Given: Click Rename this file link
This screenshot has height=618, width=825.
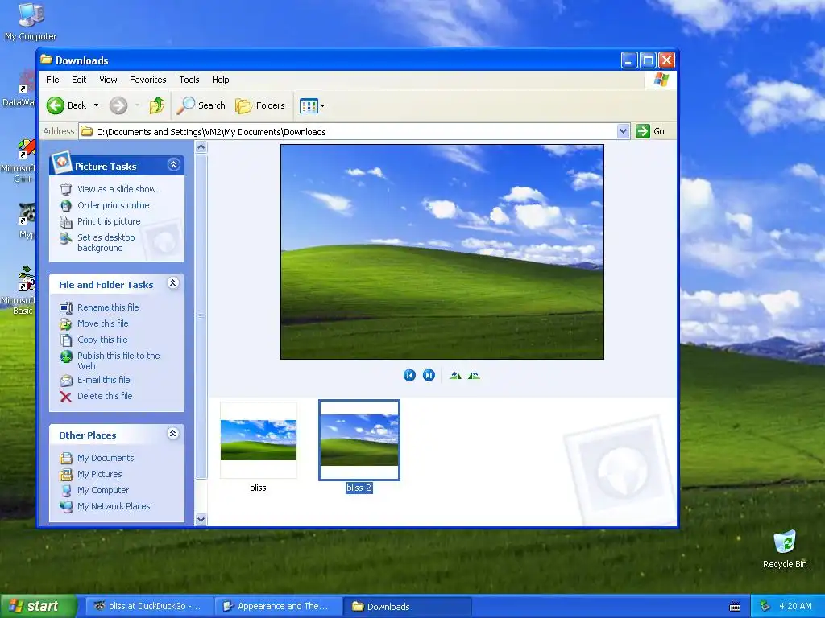Looking at the screenshot, I should (x=109, y=307).
